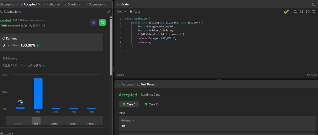Click the if condition on line 5
The height and width of the screenshot is (135, 318).
coord(161,34)
